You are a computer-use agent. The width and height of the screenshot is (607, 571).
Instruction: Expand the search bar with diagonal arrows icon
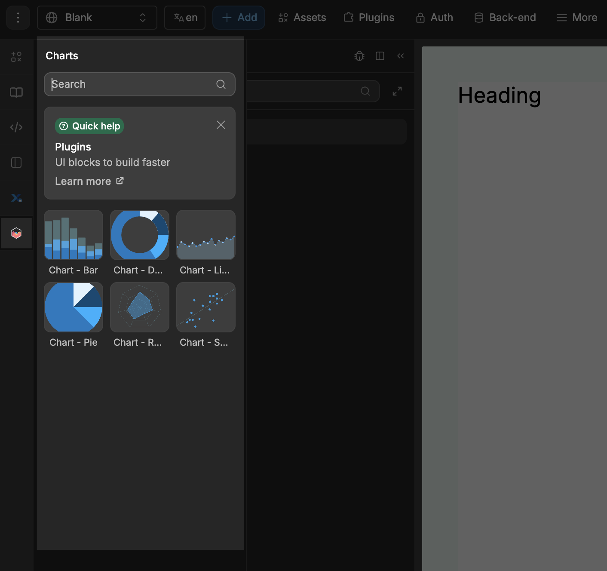tap(396, 91)
